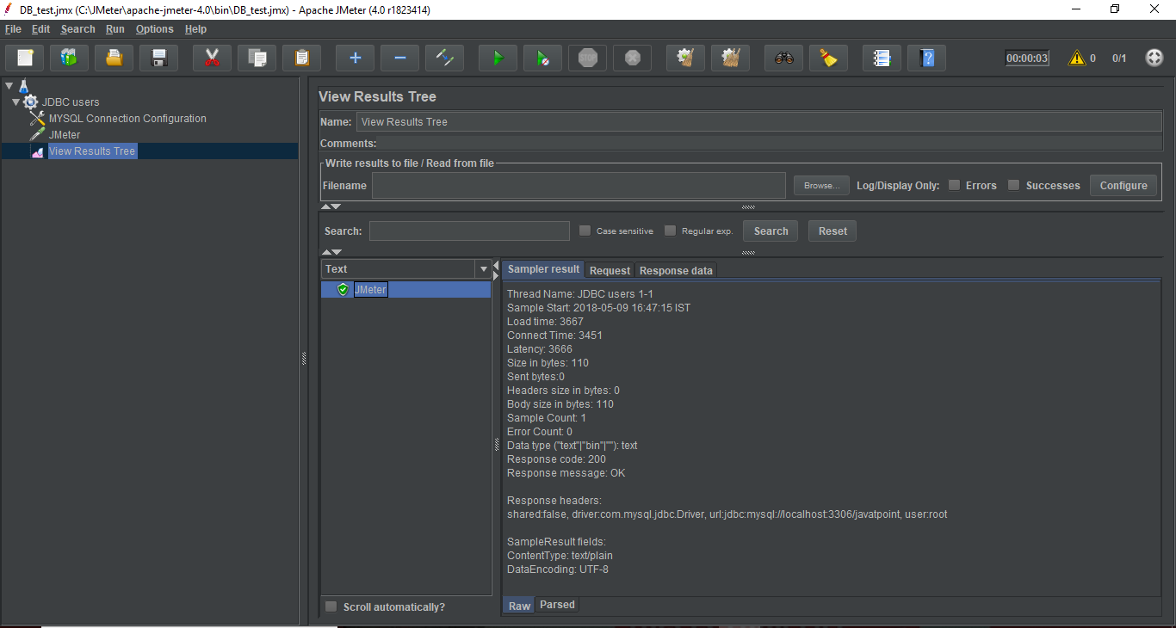The width and height of the screenshot is (1176, 628).
Task: Click the Toggle enable/disable icon
Action: pyautogui.click(x=445, y=58)
